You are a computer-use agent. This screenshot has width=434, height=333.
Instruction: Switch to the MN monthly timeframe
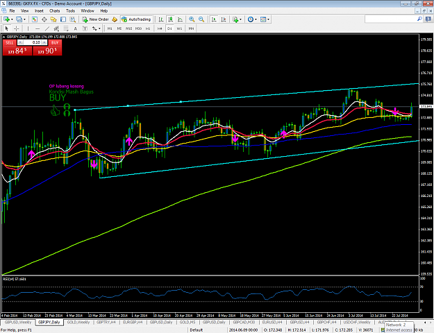(191, 28)
